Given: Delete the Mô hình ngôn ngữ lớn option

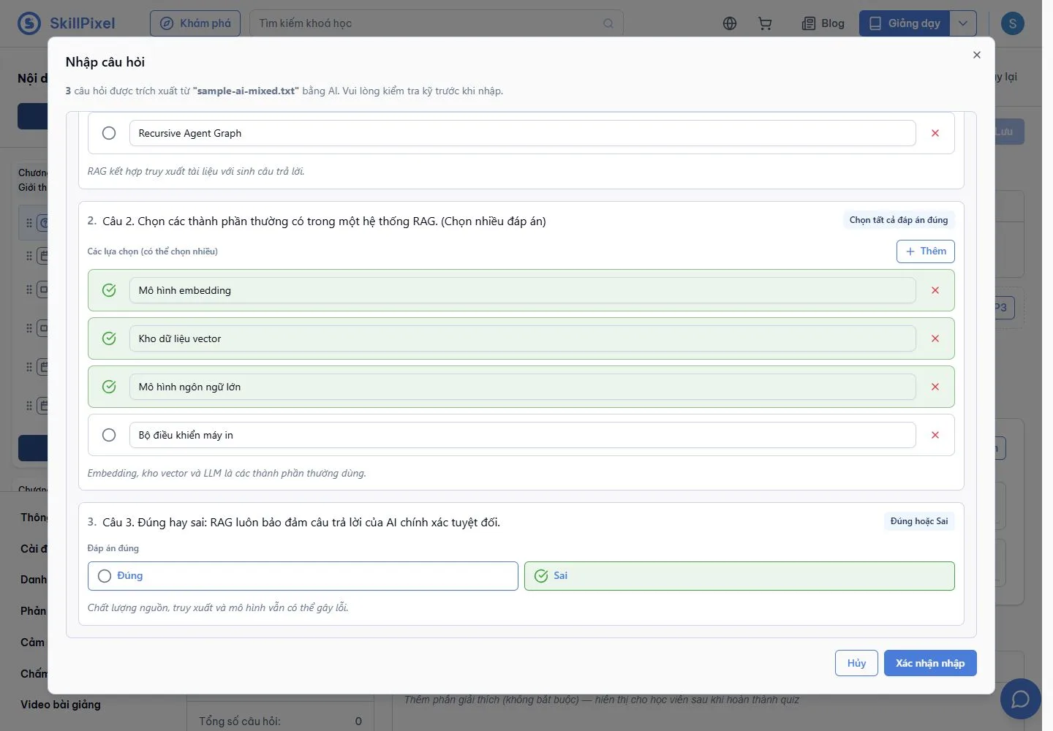Looking at the screenshot, I should pos(935,387).
